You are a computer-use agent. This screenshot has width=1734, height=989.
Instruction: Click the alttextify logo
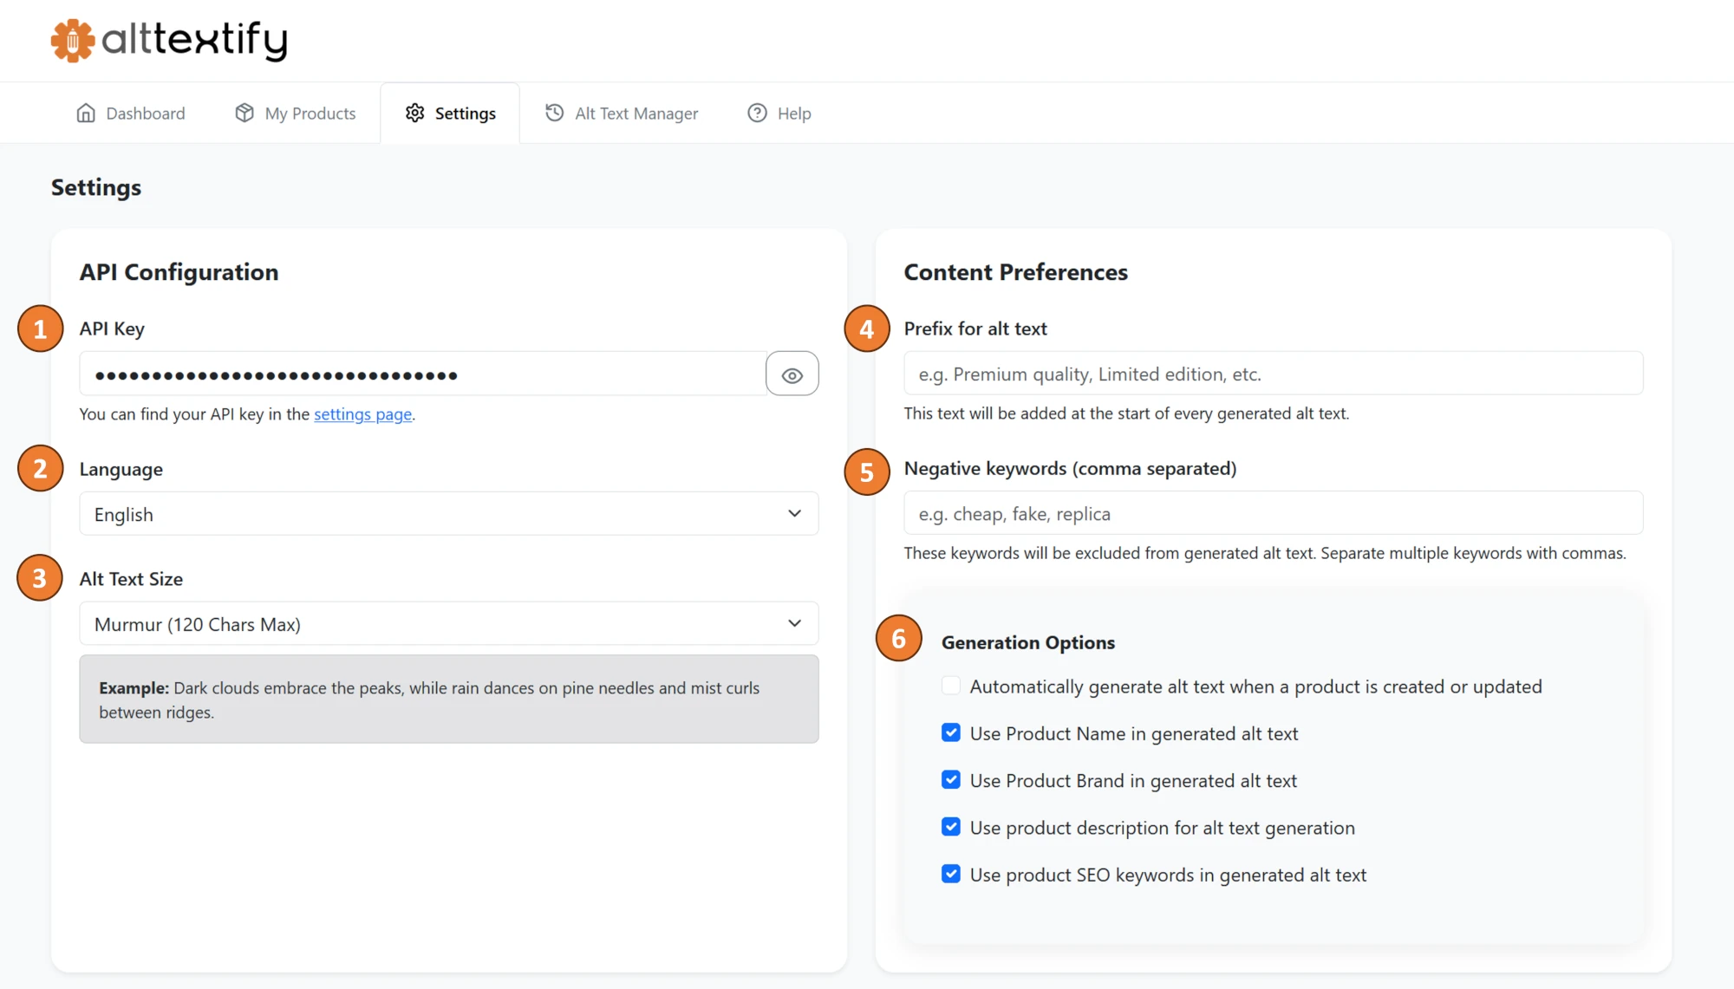(170, 40)
